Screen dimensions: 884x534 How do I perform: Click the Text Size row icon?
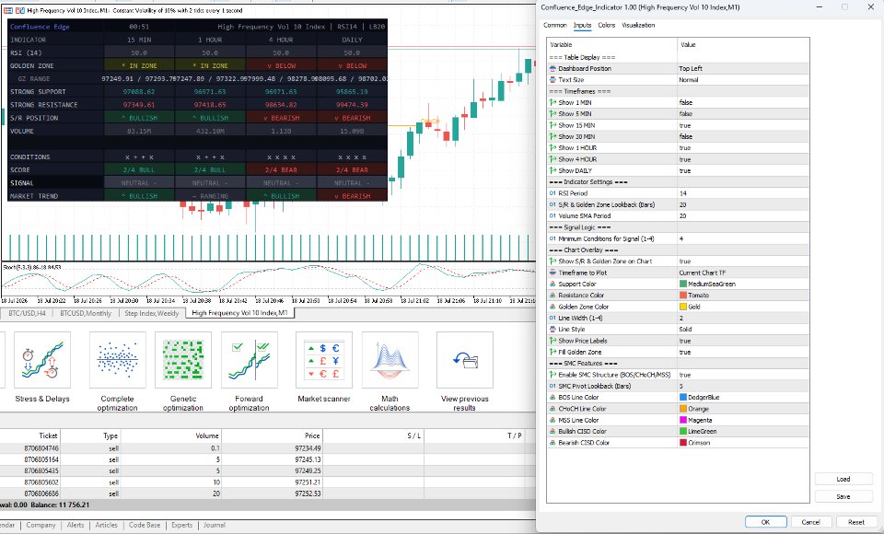[x=552, y=79]
